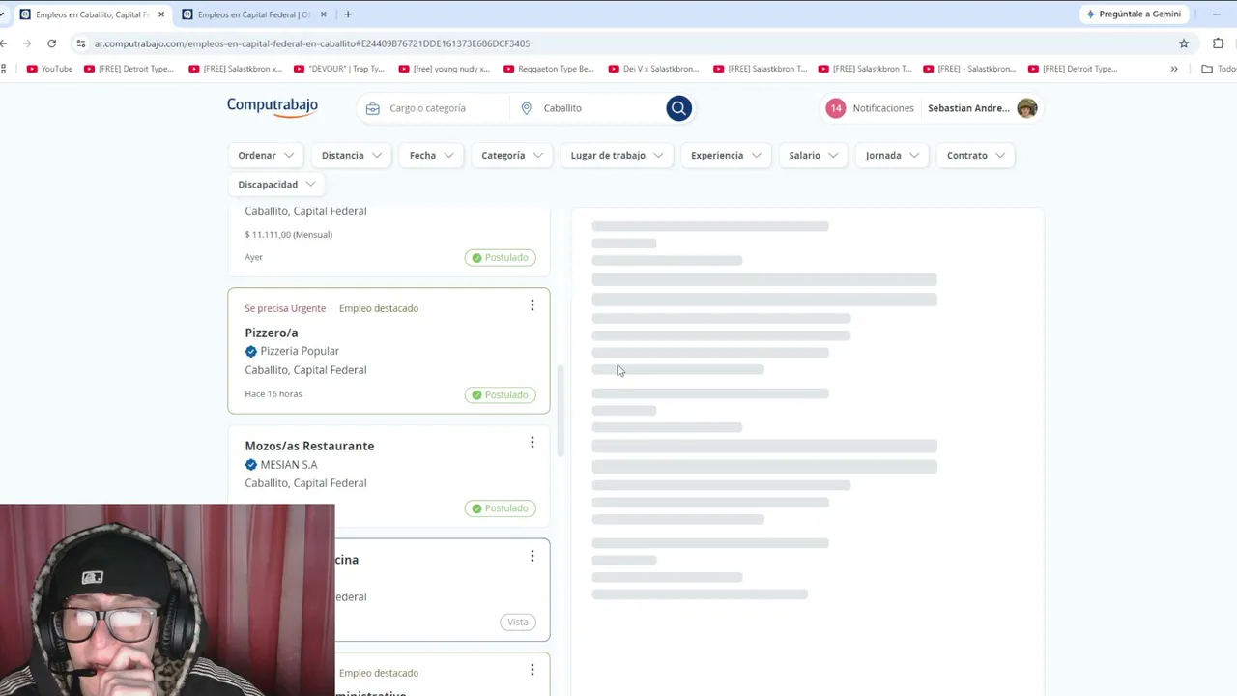Open the YouTube bookmark
Image resolution: width=1237 pixels, height=696 pixels.
[x=49, y=69]
